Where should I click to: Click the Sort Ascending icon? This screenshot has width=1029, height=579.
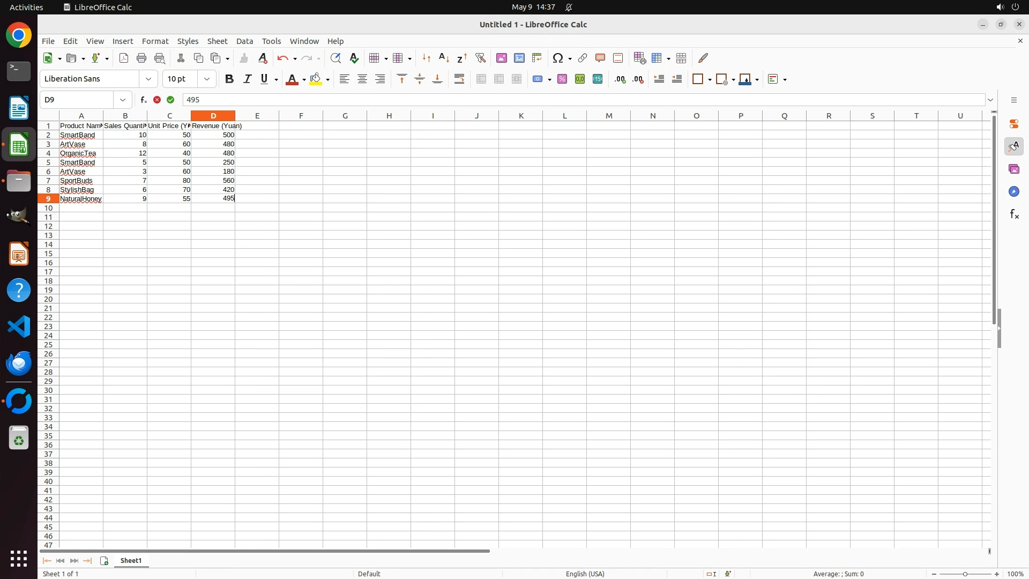coord(444,58)
